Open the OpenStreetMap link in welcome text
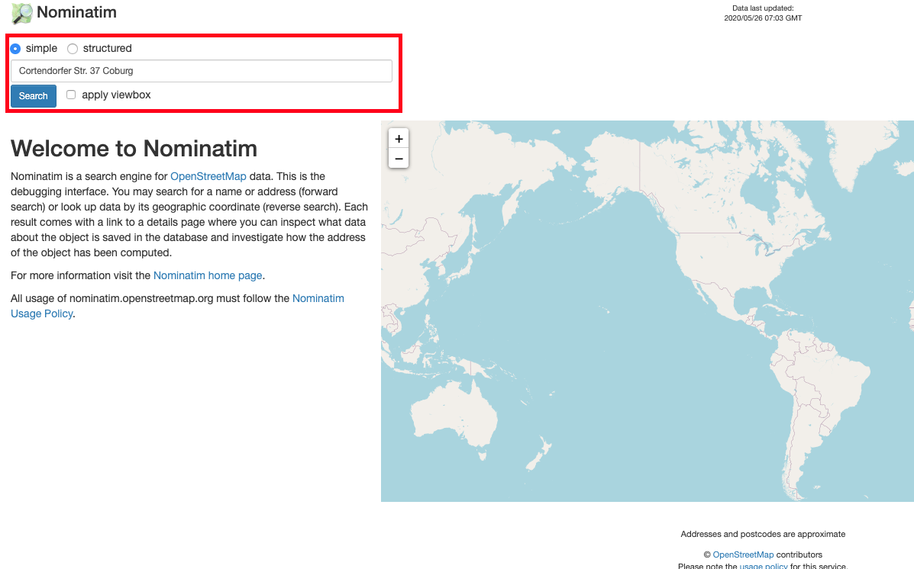 click(x=208, y=176)
